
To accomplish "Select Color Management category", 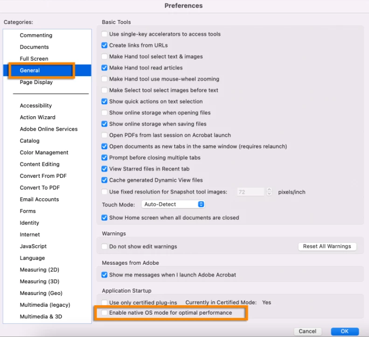I will click(x=44, y=153).
